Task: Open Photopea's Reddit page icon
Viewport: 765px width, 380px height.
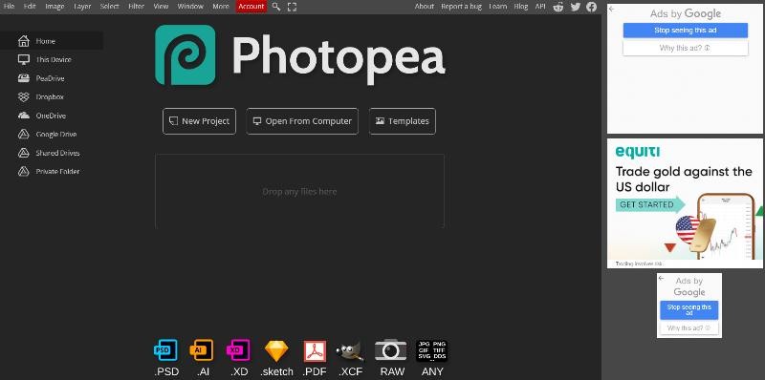Action: click(558, 7)
